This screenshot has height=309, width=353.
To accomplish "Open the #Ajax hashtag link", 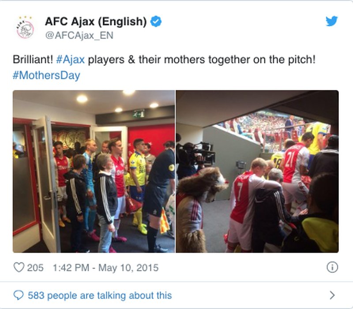I will click(x=70, y=60).
